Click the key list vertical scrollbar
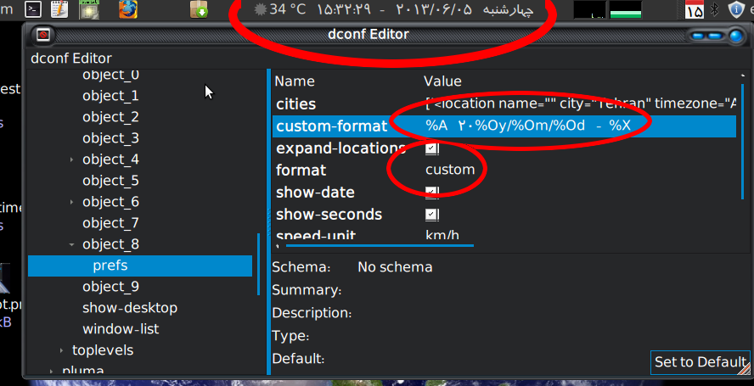754x386 pixels. coord(744,142)
